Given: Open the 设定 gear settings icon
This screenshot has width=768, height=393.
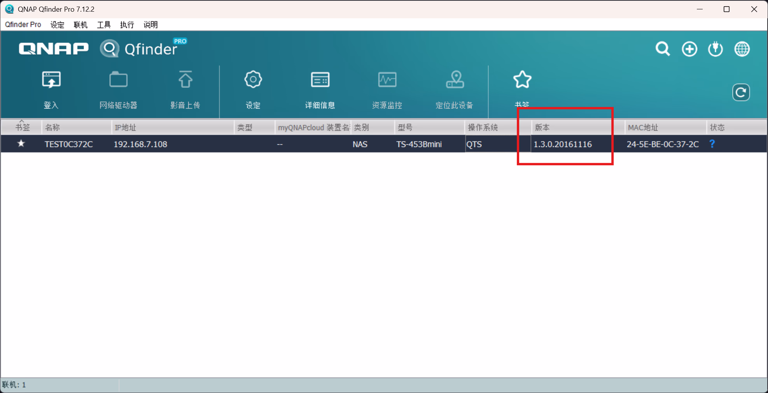Looking at the screenshot, I should [253, 80].
